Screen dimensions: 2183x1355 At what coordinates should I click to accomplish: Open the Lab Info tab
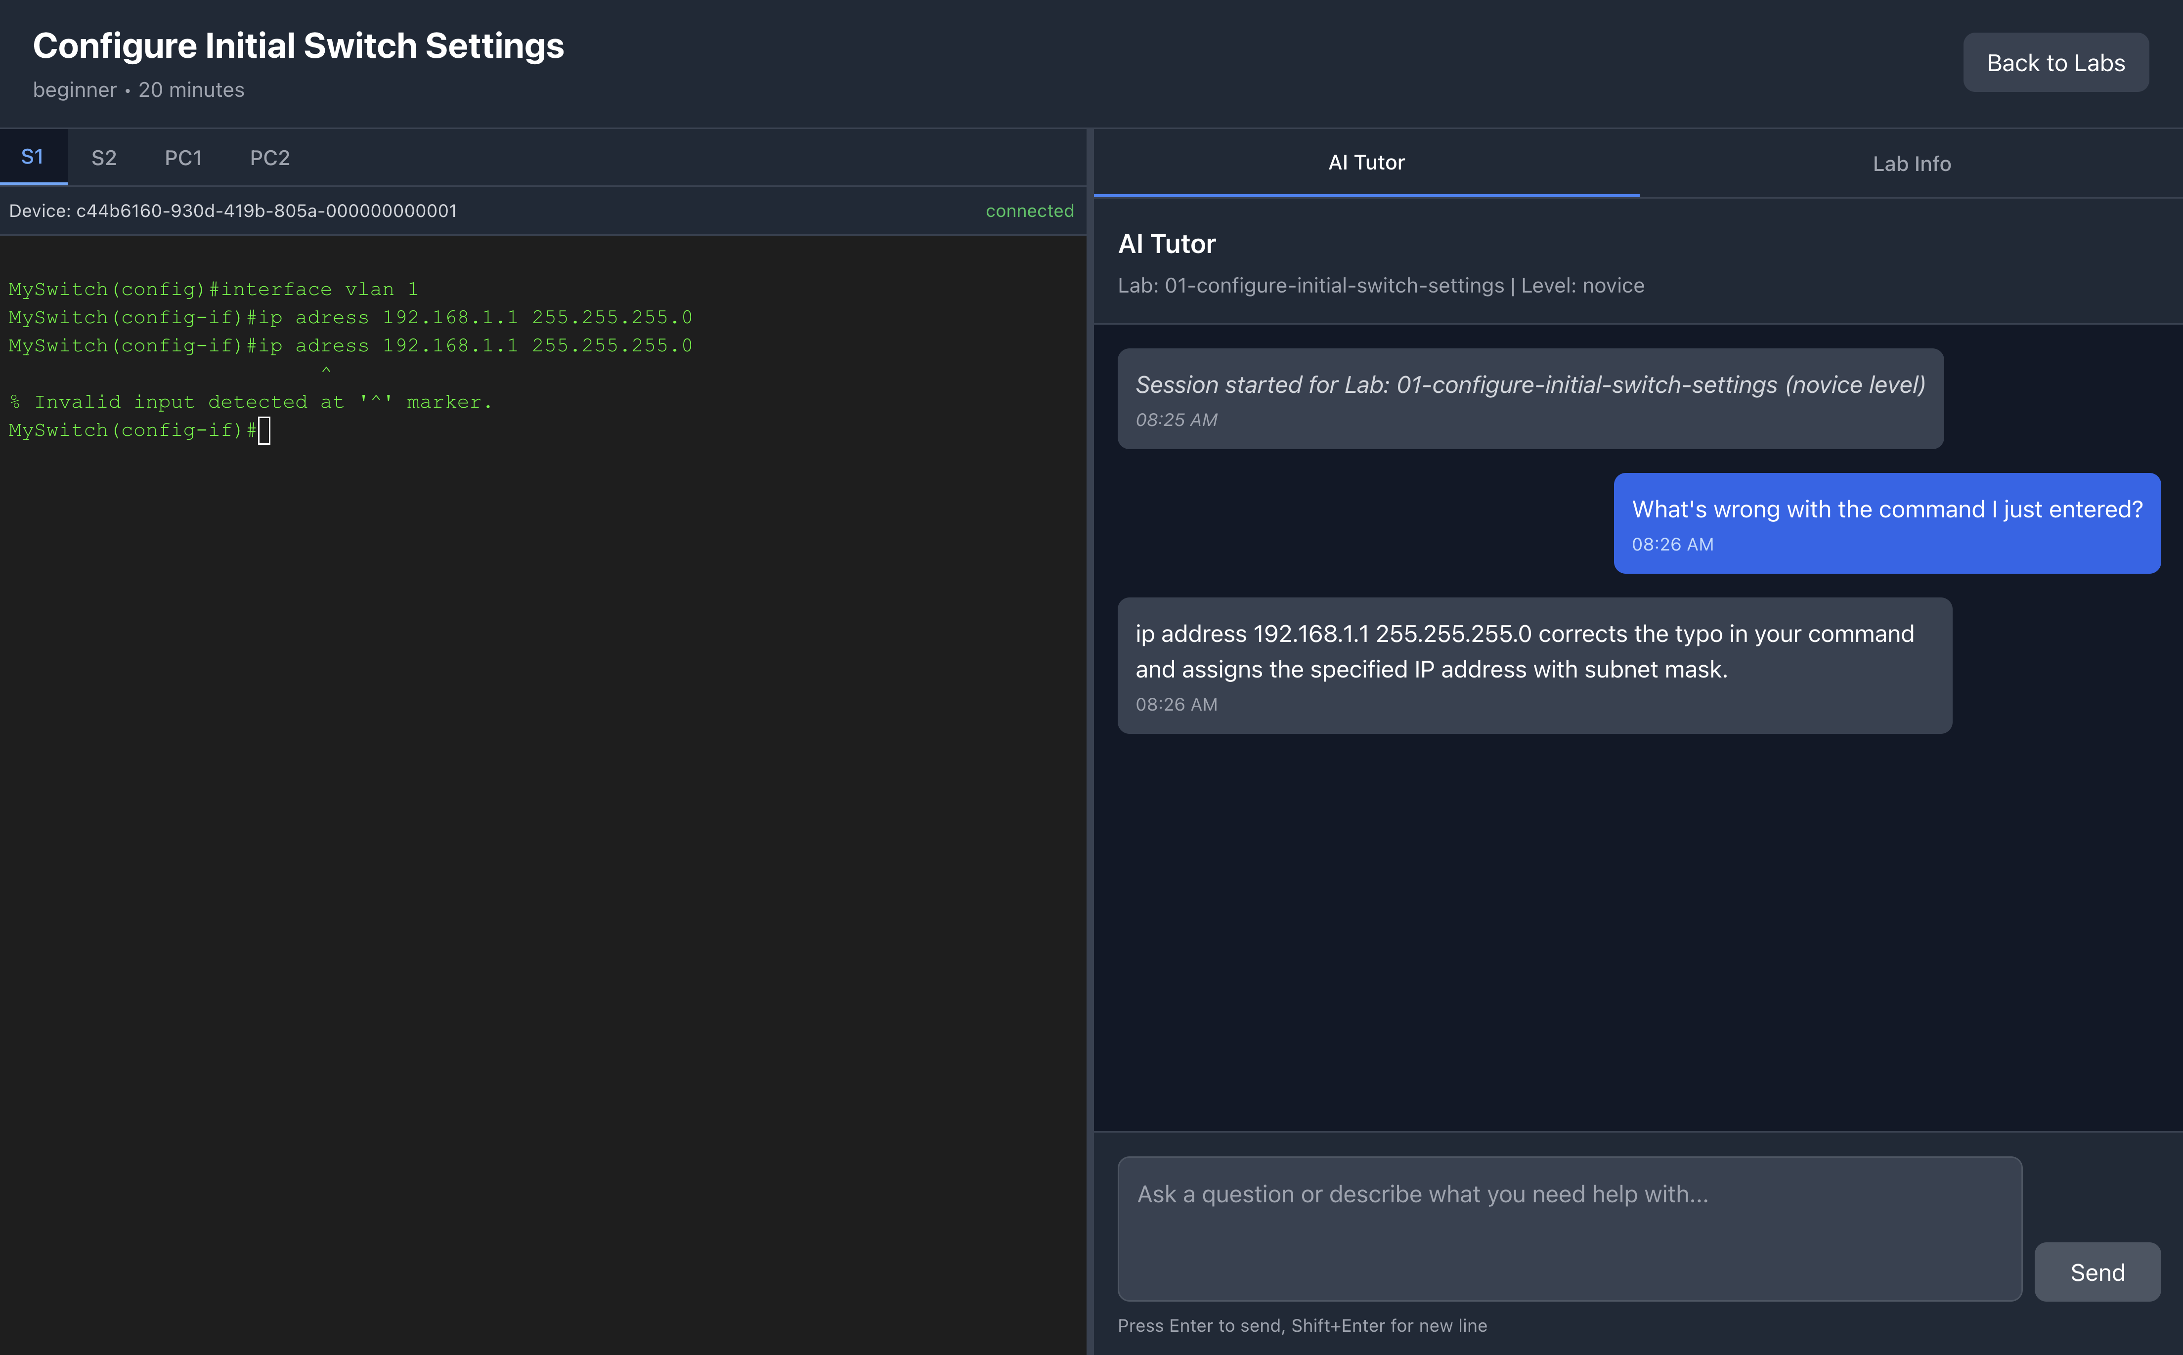1911,164
